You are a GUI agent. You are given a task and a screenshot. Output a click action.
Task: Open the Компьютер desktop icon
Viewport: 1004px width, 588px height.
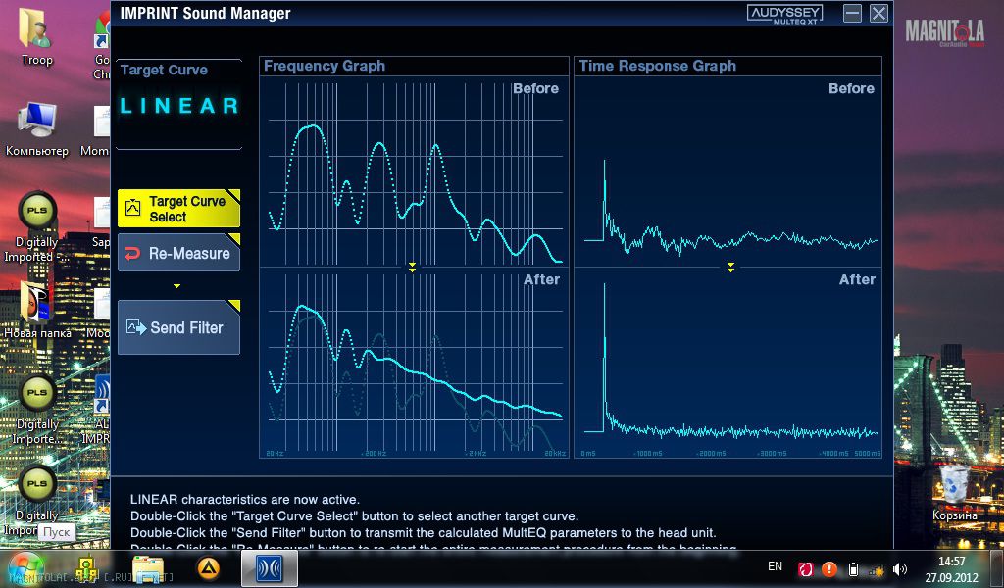[x=37, y=125]
